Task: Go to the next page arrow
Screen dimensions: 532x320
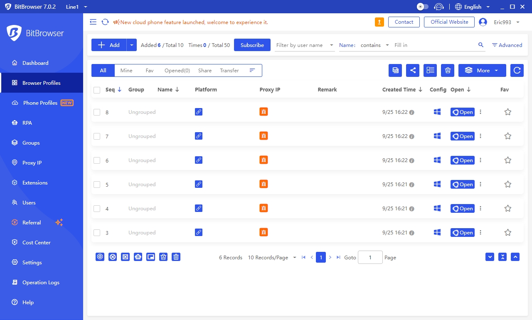Action: (x=330, y=257)
